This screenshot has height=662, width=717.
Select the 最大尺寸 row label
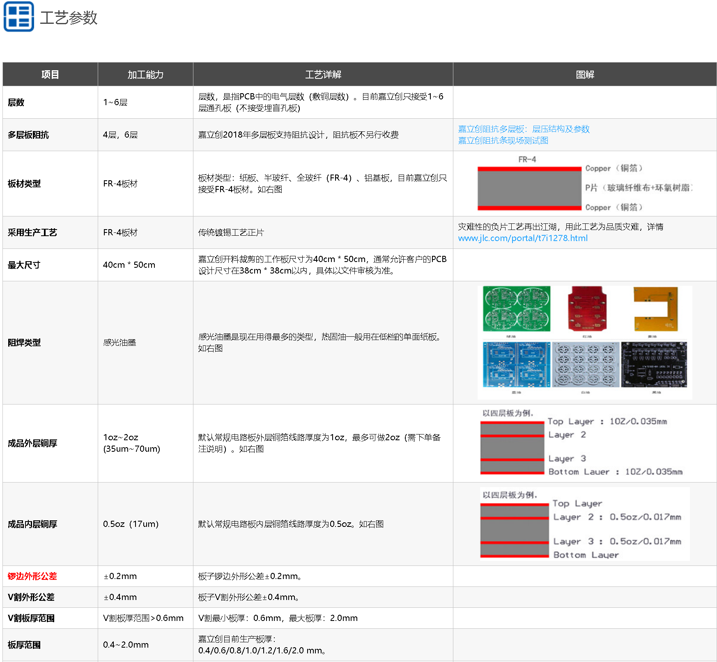(24, 265)
